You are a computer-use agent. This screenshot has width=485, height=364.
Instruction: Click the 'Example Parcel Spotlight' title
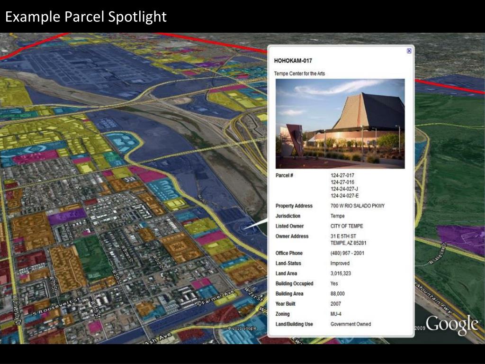click(x=86, y=17)
